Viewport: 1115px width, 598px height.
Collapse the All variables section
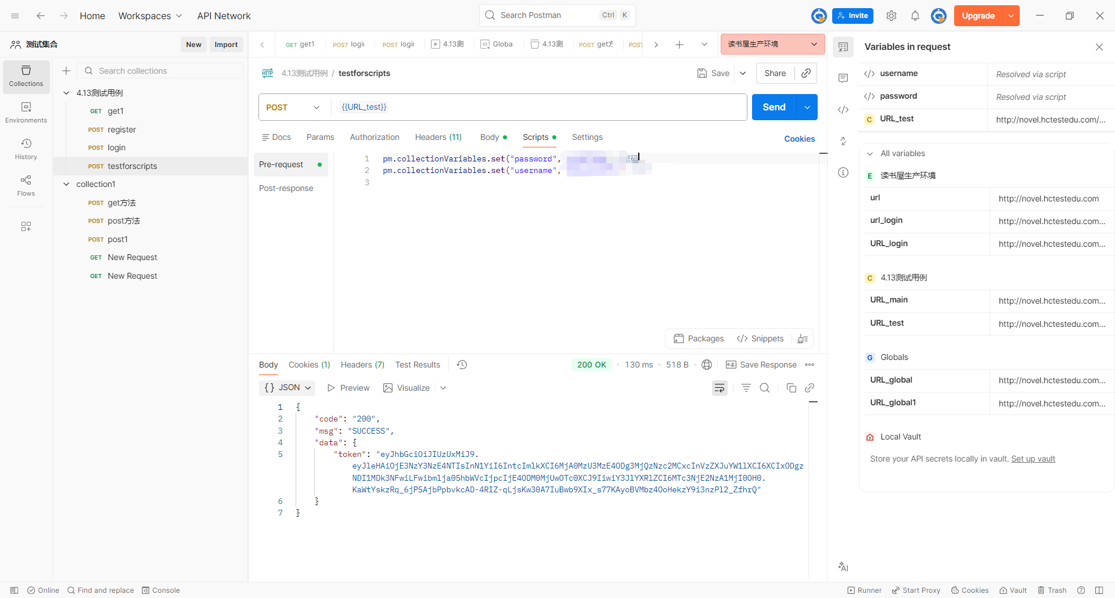(x=870, y=154)
